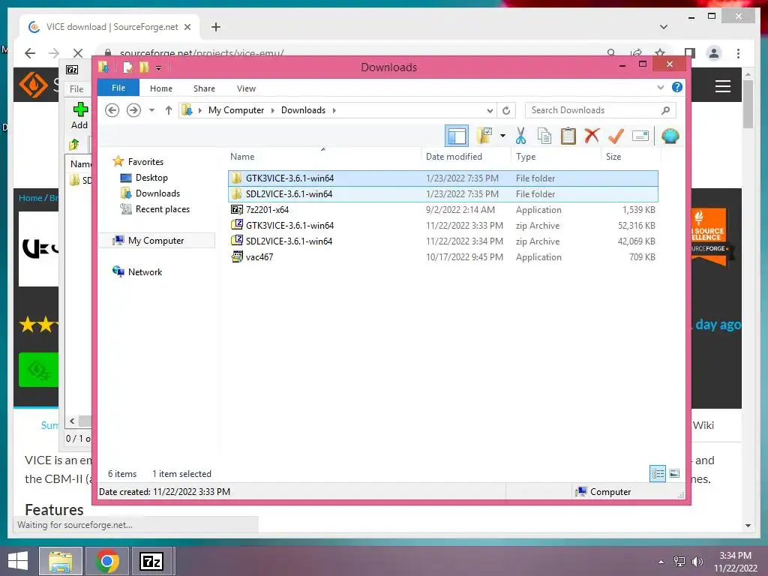768x576 pixels.
Task: Switch to details view in status bar
Action: pos(657,473)
